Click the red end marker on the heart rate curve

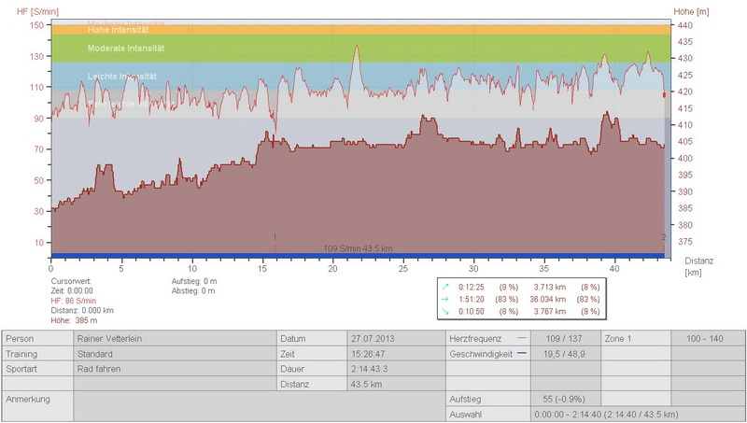pos(664,94)
